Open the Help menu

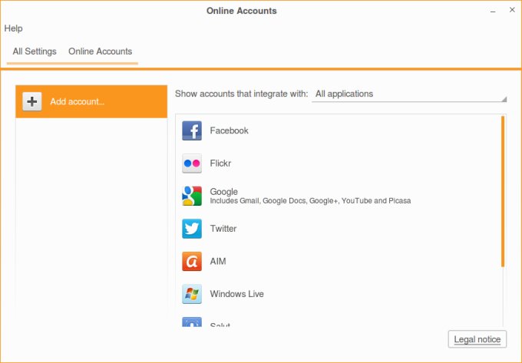point(13,28)
